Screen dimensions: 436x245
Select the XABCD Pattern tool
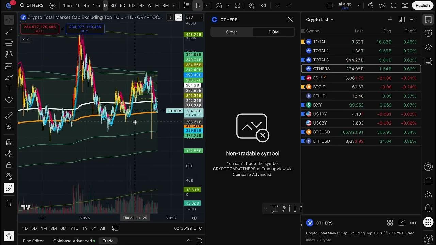9,54
